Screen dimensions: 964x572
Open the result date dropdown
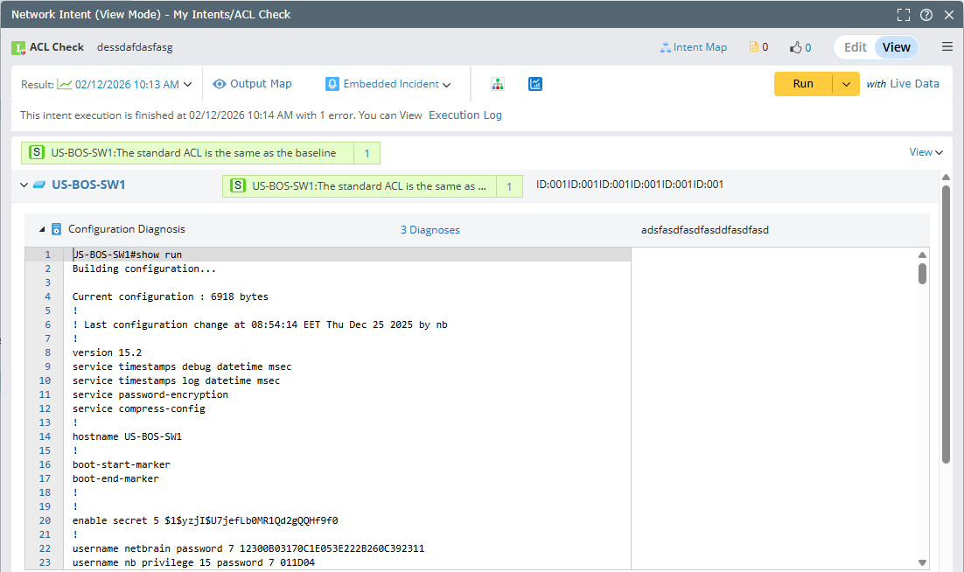(187, 84)
